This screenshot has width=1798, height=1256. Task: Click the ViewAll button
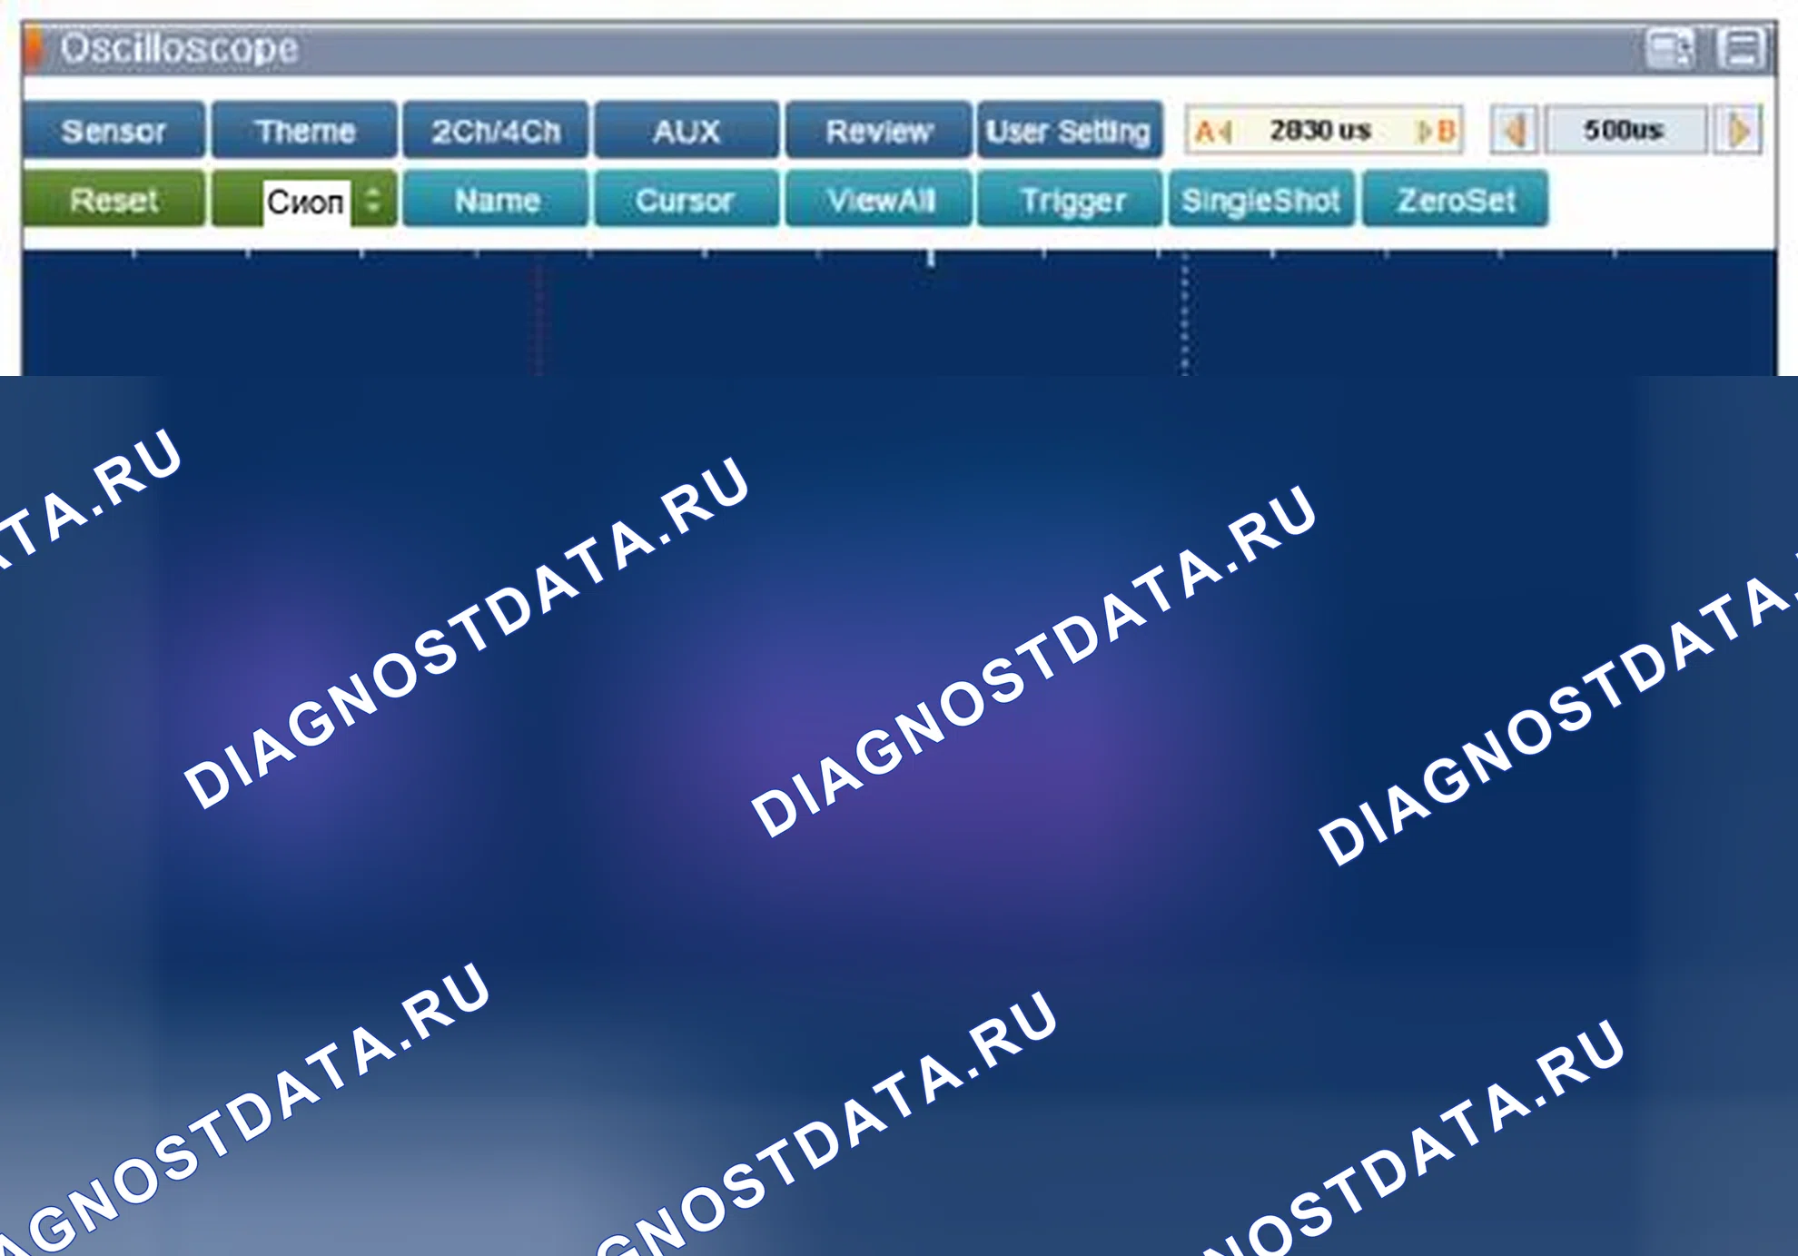pyautogui.click(x=879, y=200)
